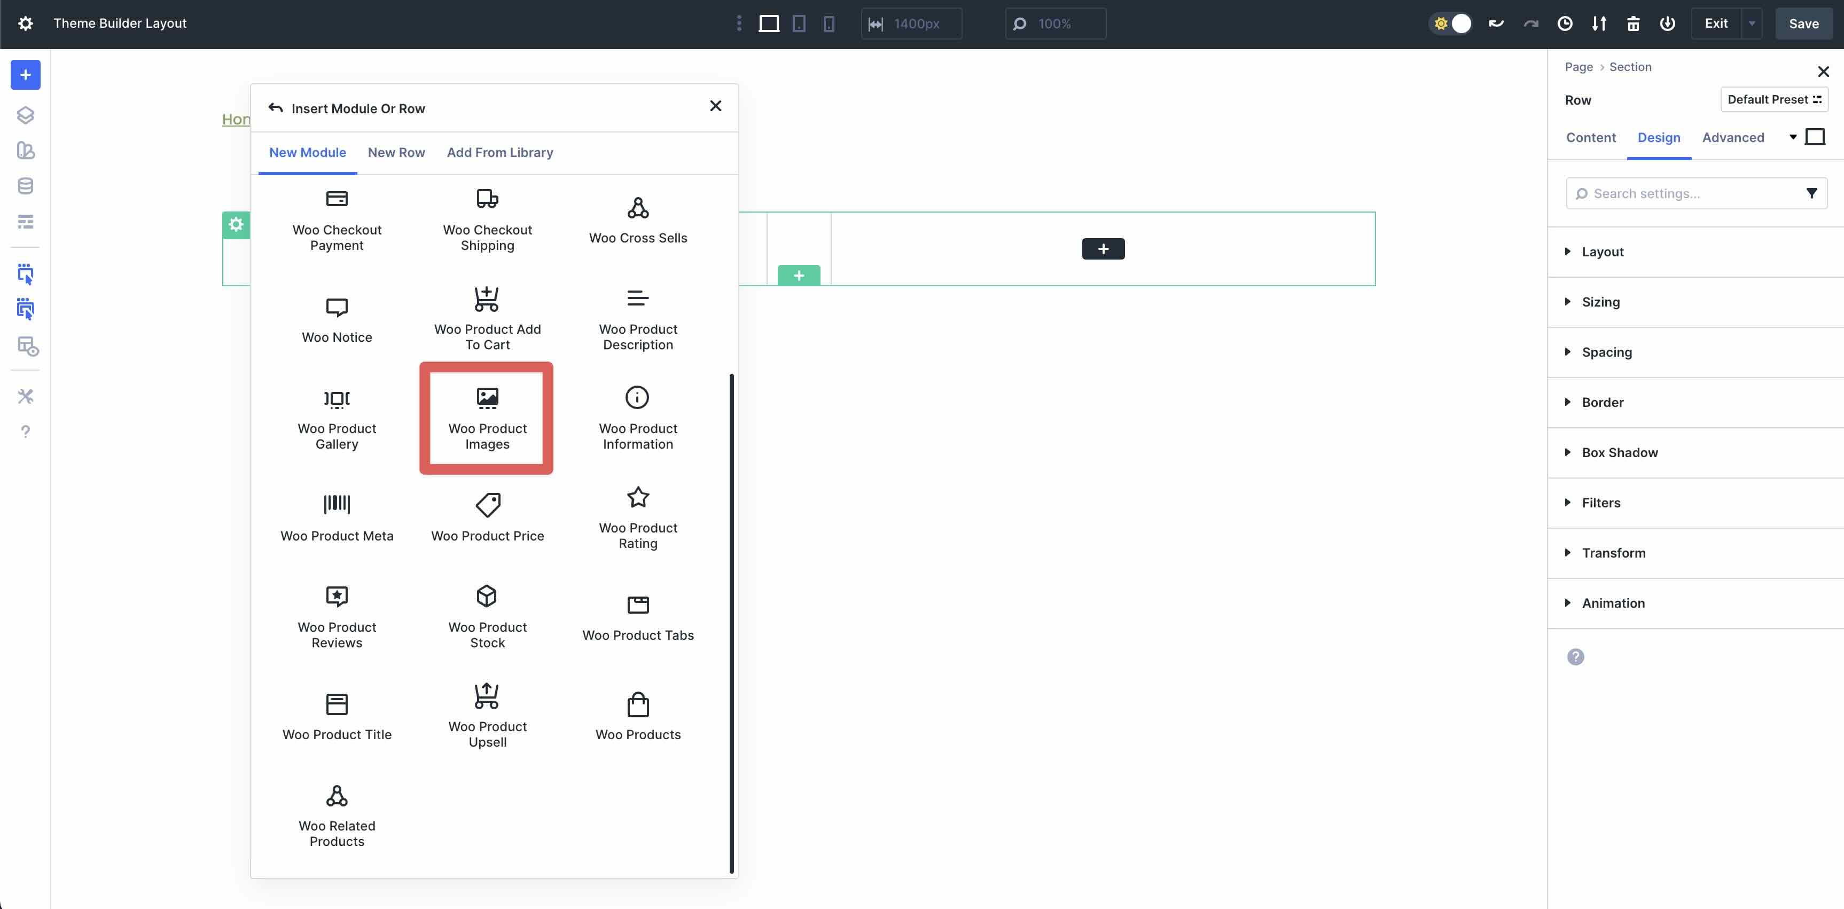Viewport: 1844px width, 909px height.
Task: Switch to tablet preview mode
Action: pos(799,23)
